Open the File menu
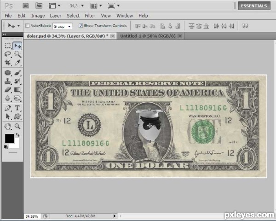Viewport: 276px width, 221px height. pyautogui.click(x=8, y=16)
